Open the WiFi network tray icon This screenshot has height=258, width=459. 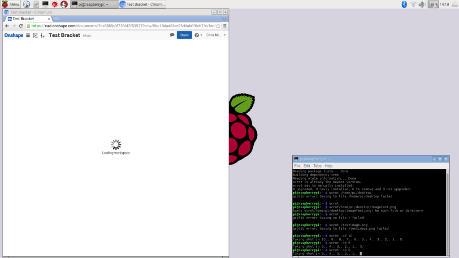pyautogui.click(x=413, y=4)
